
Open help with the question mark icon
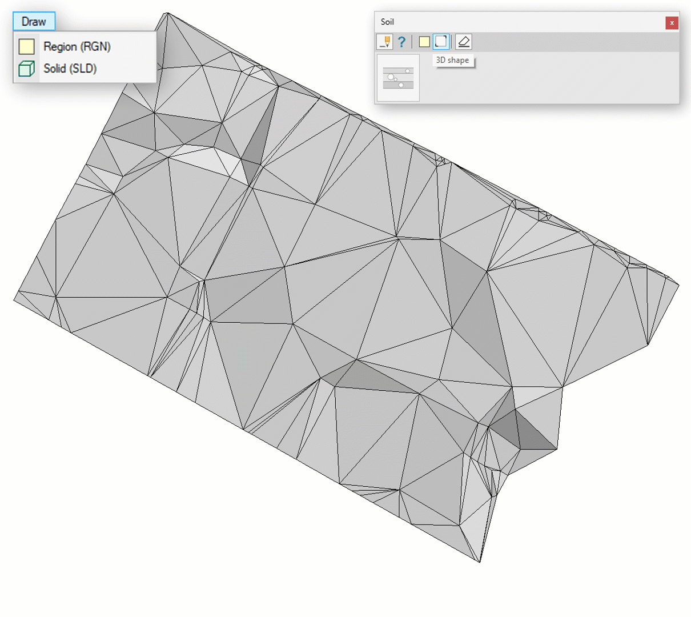click(401, 42)
